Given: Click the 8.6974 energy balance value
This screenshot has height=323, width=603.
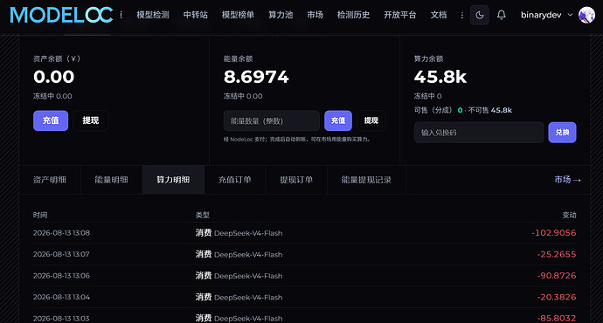Looking at the screenshot, I should pyautogui.click(x=256, y=77).
